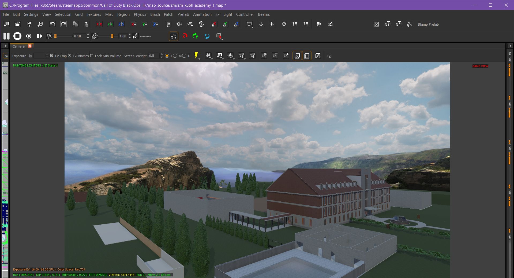Open the 3D camera view icon
The height and width of the screenshot is (278, 514).
pyautogui.click(x=208, y=55)
